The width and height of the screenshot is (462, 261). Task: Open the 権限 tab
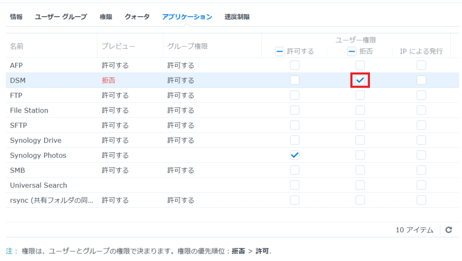106,17
